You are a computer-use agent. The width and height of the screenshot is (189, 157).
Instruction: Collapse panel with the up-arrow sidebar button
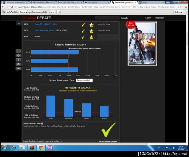[x=19, y=23]
